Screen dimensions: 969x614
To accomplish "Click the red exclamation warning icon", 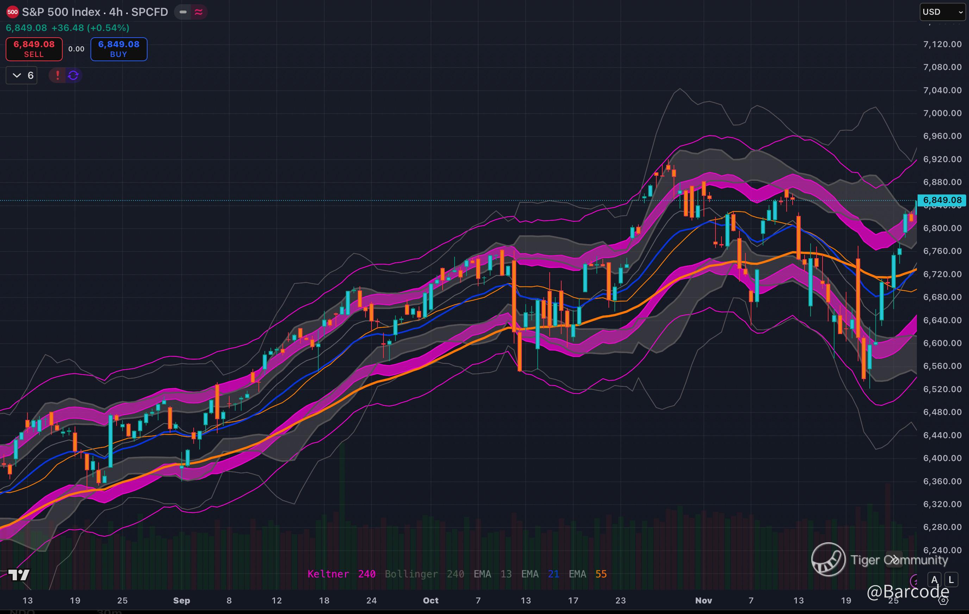I will click(57, 75).
